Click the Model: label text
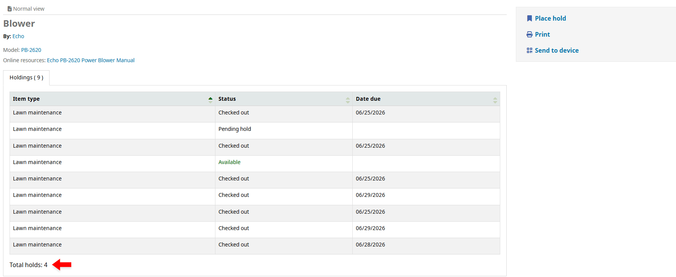The image size is (676, 277). 11,50
